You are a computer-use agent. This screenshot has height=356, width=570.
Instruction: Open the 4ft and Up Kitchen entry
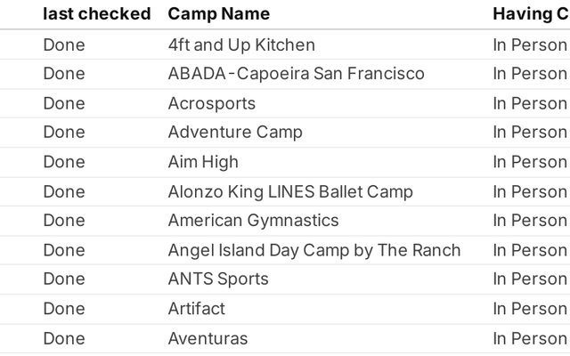tap(241, 45)
